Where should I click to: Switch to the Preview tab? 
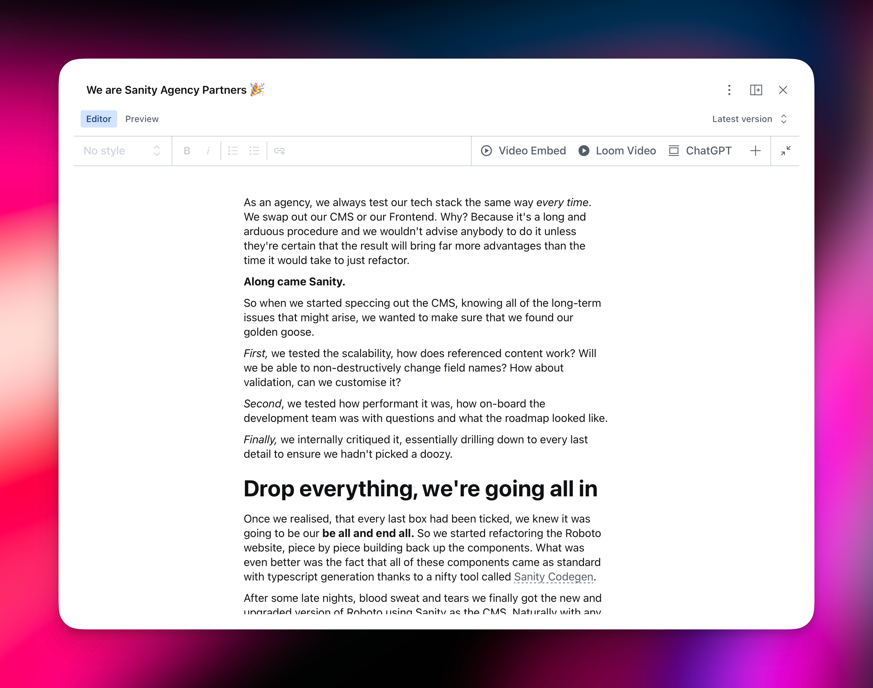coord(142,119)
